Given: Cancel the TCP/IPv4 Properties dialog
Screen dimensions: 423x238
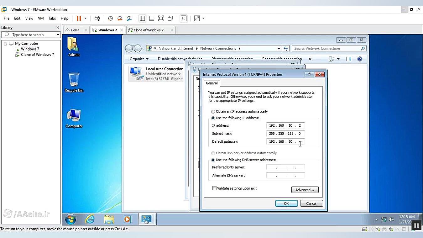Looking at the screenshot, I should click(311, 204).
